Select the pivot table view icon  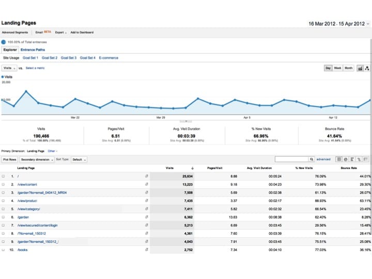[x=366, y=160]
